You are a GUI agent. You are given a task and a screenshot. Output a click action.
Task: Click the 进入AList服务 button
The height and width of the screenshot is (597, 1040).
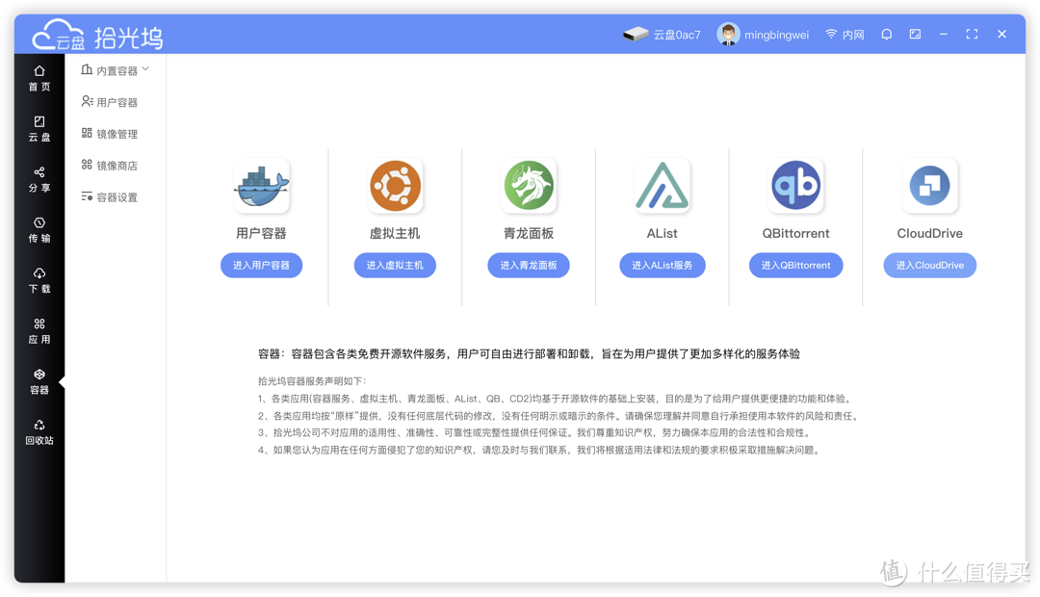[x=663, y=265]
